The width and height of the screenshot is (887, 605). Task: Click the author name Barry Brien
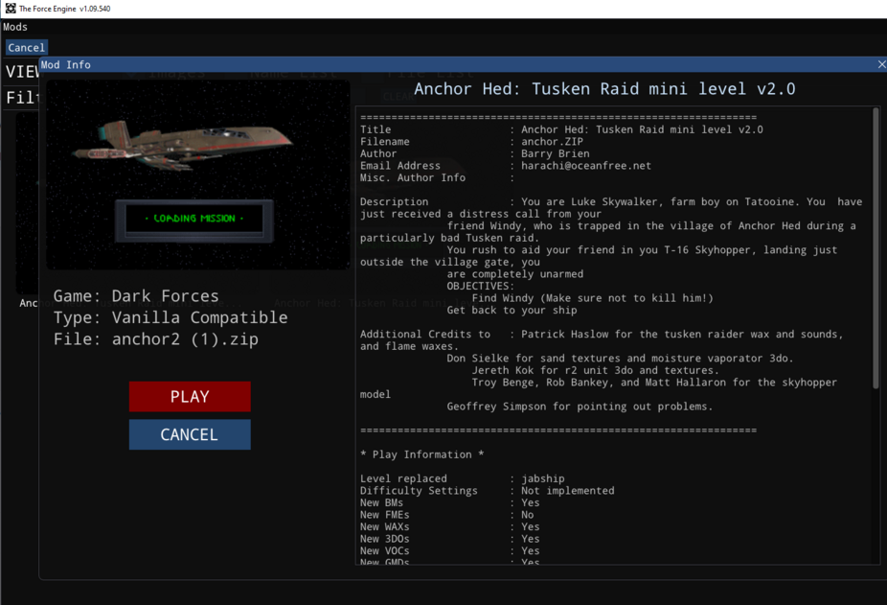555,153
